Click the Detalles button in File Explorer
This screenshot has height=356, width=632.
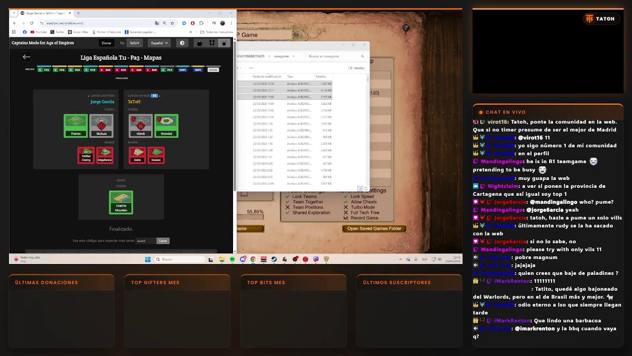(x=356, y=68)
